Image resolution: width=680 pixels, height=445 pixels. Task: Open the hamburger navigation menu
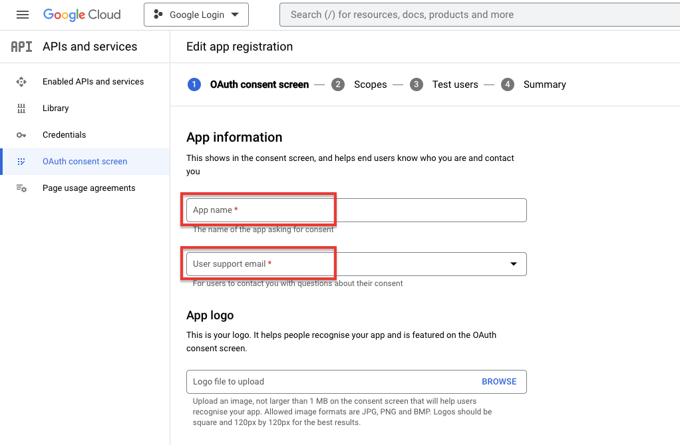point(23,15)
